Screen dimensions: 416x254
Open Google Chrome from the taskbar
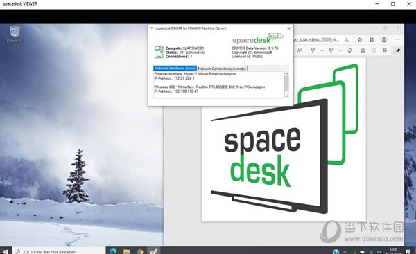tap(140, 251)
